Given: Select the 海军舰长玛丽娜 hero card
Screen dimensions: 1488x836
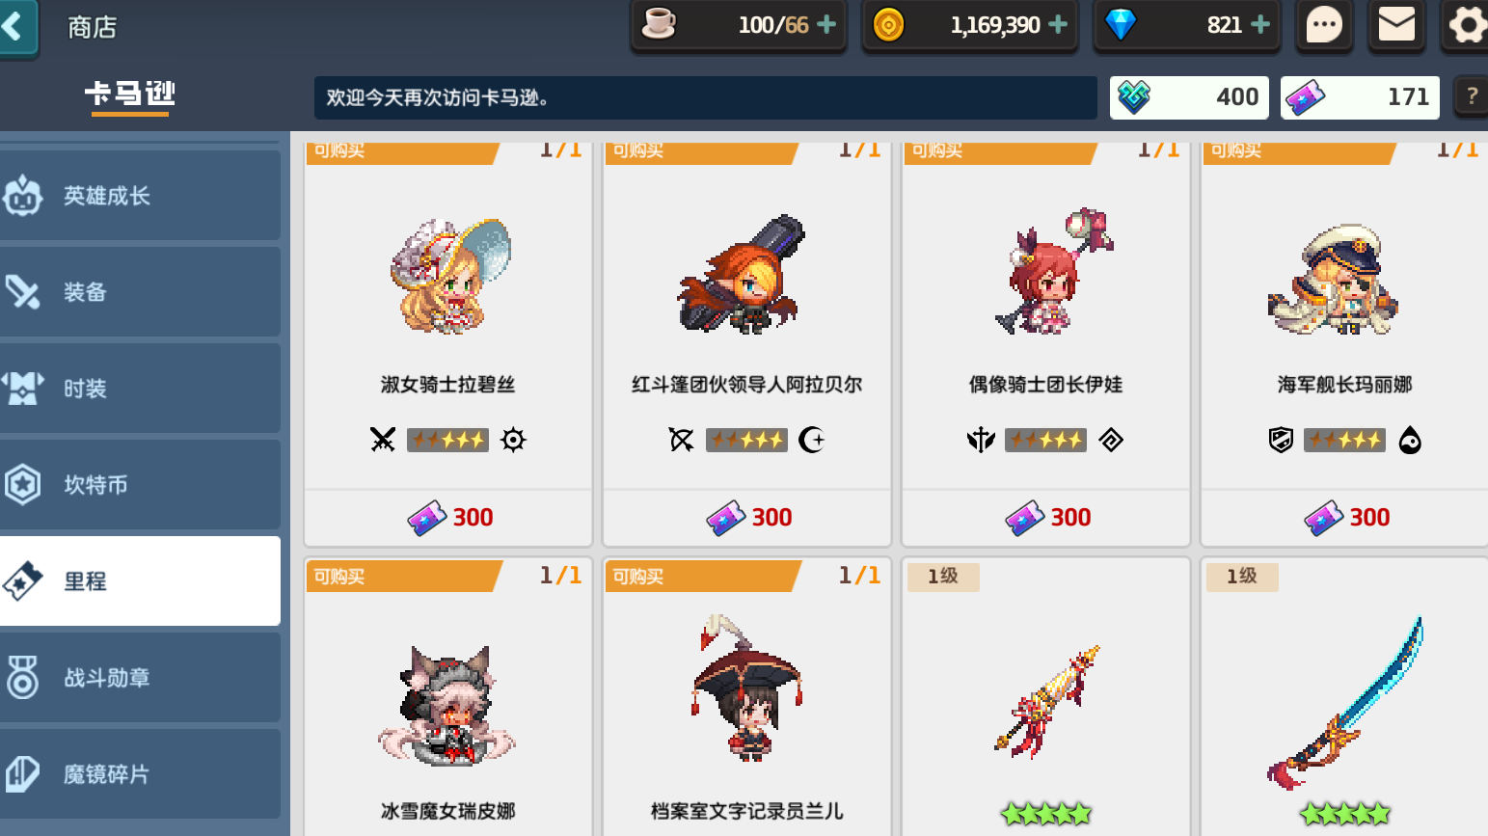Looking at the screenshot, I should point(1345,342).
